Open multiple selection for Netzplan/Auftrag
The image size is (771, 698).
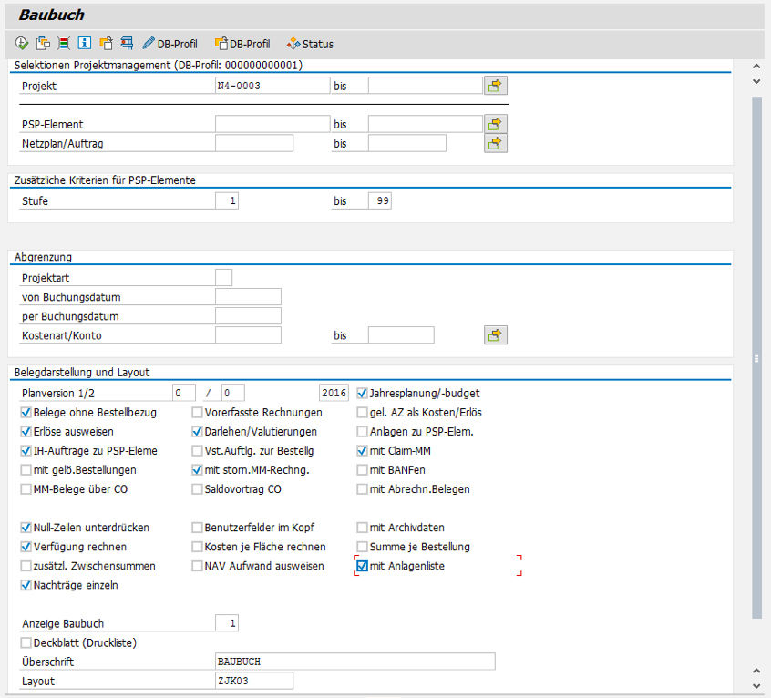(x=495, y=143)
